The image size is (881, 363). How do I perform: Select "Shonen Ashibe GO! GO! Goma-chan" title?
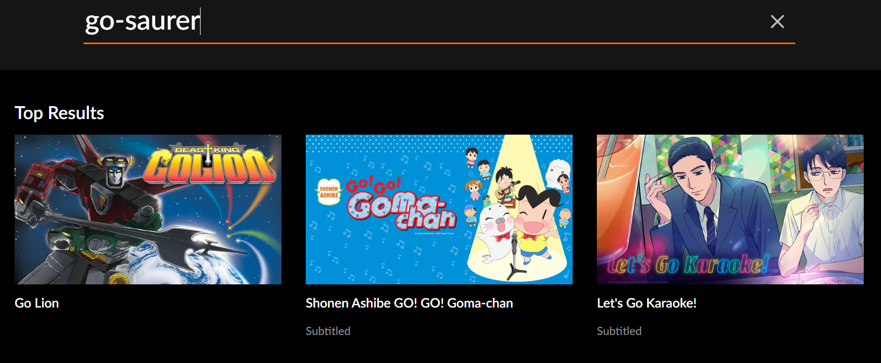coord(409,303)
